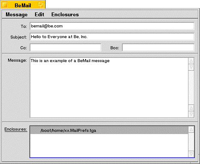Click the Bcc: label

(115, 48)
